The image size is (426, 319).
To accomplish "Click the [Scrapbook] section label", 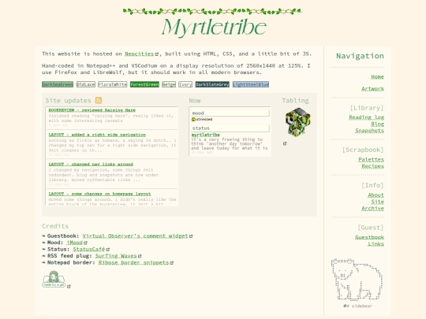I will pos(363,150).
